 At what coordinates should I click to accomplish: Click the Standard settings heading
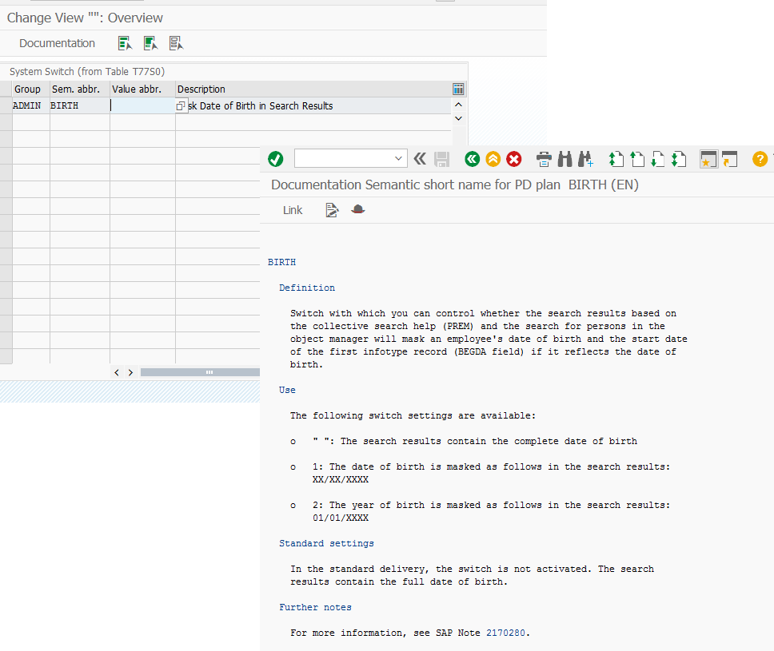[327, 543]
